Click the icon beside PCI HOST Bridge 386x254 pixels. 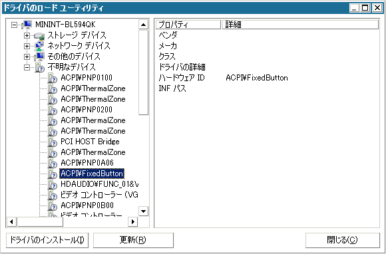(52, 142)
